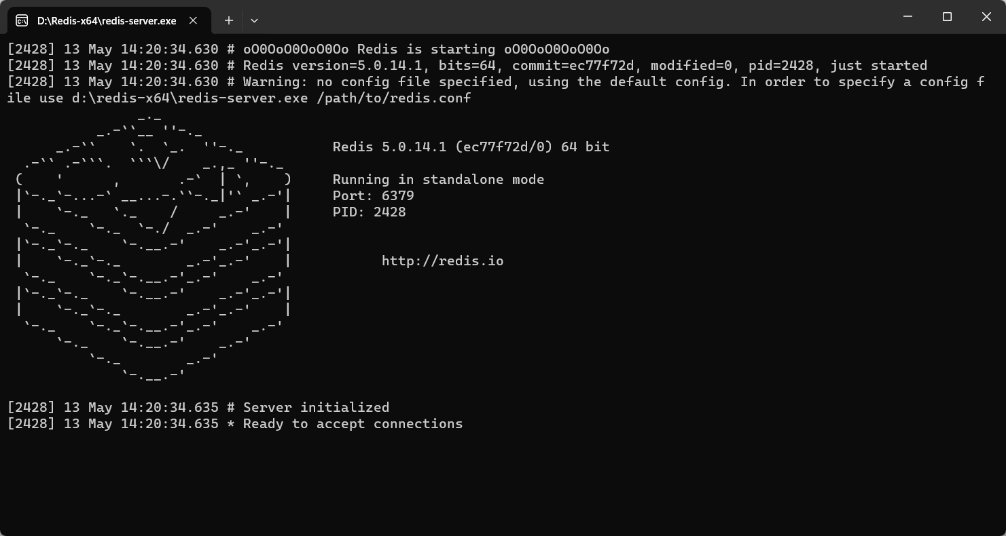Screen dimensions: 1006x536
Task: Click the Redis 5.0.14.1 64 bit text
Action: tap(471, 147)
